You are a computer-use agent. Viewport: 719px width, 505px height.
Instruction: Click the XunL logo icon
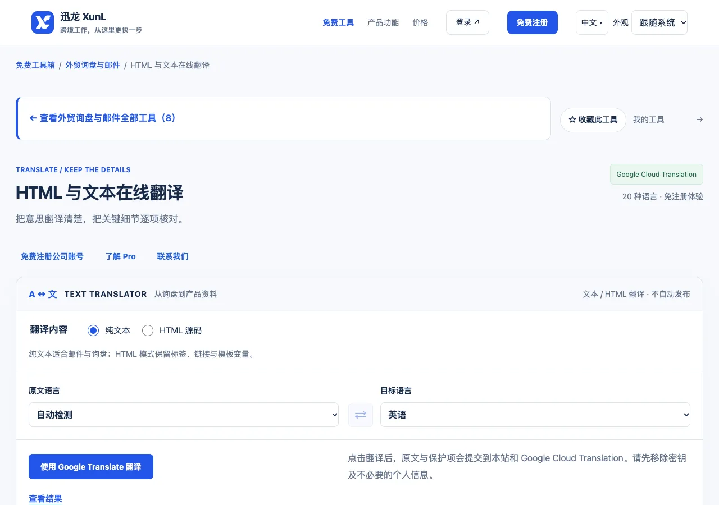tap(43, 22)
